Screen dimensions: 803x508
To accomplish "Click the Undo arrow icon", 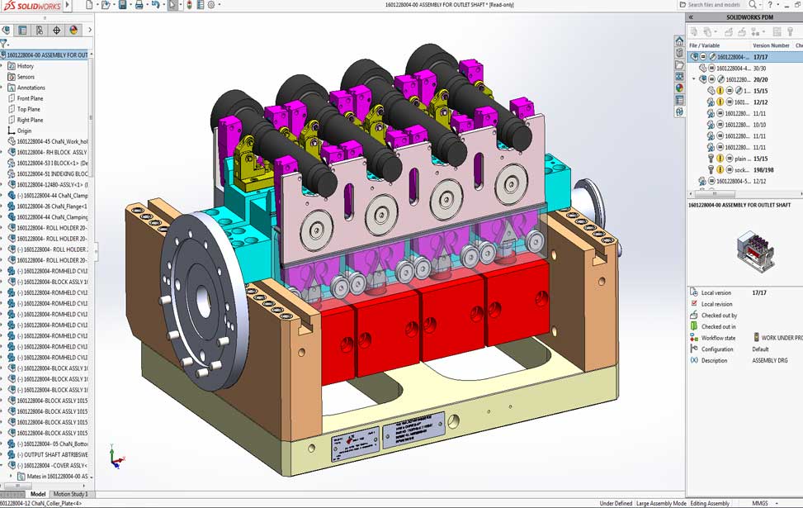I will point(155,5).
